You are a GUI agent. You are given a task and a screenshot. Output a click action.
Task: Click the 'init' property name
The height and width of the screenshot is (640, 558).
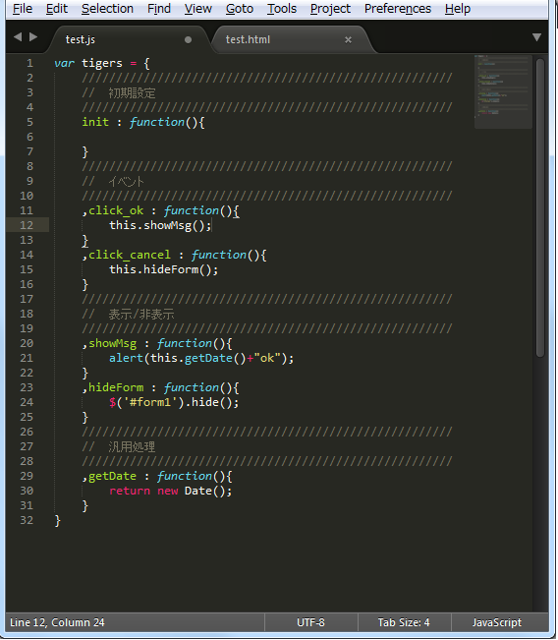tap(95, 122)
